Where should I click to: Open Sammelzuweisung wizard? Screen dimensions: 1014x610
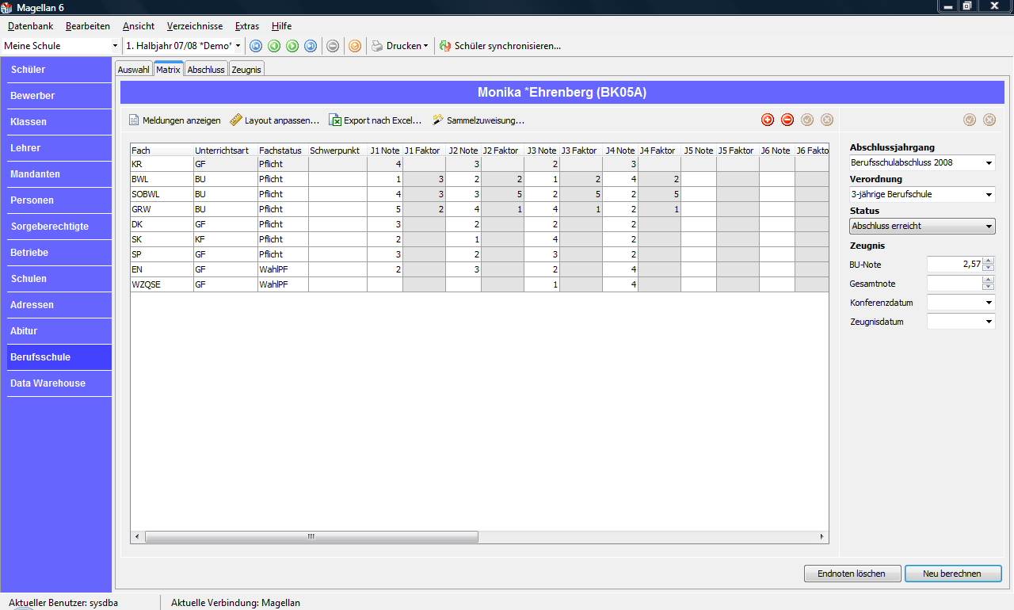(x=478, y=120)
